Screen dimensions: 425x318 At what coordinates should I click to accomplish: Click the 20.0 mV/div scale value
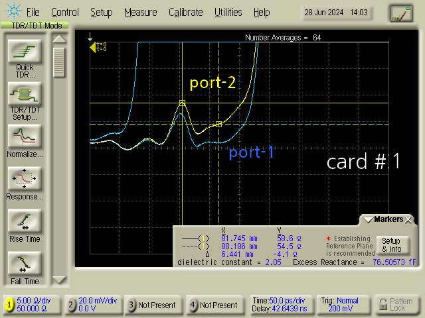point(98,301)
